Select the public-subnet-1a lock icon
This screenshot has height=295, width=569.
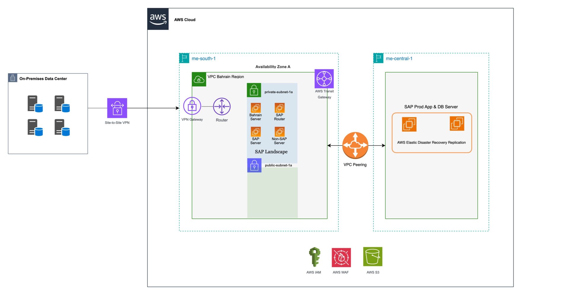pos(254,165)
